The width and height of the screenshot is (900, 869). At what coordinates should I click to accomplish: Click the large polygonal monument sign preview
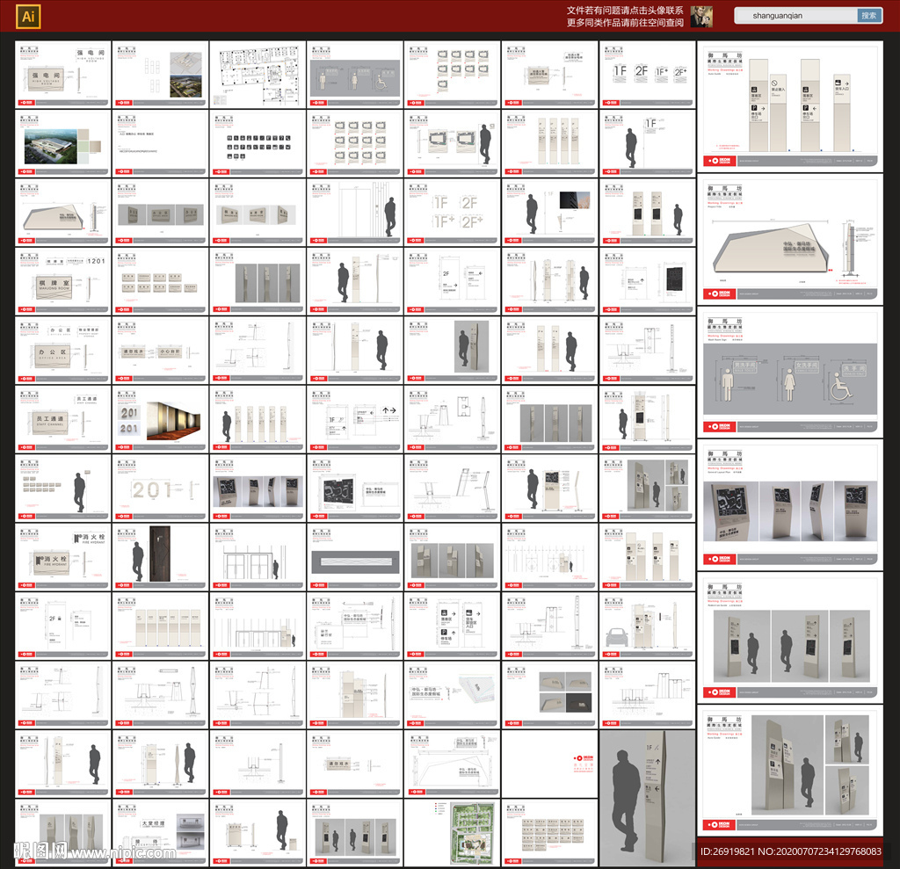tap(790, 239)
